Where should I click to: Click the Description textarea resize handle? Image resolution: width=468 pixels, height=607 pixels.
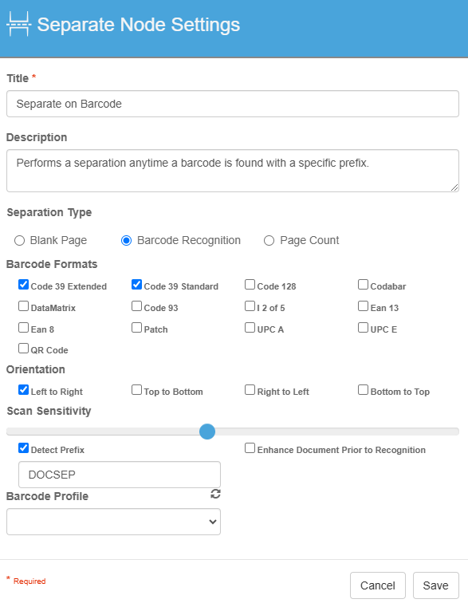coord(454,187)
